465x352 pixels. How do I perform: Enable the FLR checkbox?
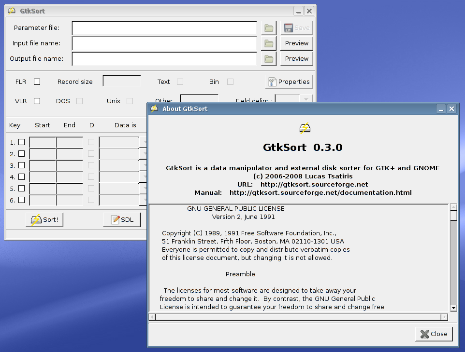[x=37, y=82]
